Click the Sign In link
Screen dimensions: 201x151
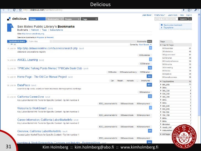[x=189, y=15]
